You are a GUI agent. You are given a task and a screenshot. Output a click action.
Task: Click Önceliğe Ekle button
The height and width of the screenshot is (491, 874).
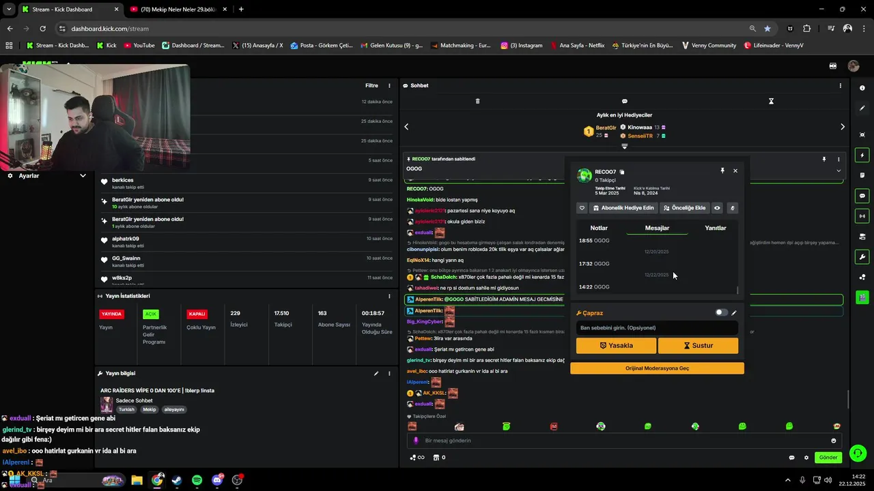tap(684, 208)
